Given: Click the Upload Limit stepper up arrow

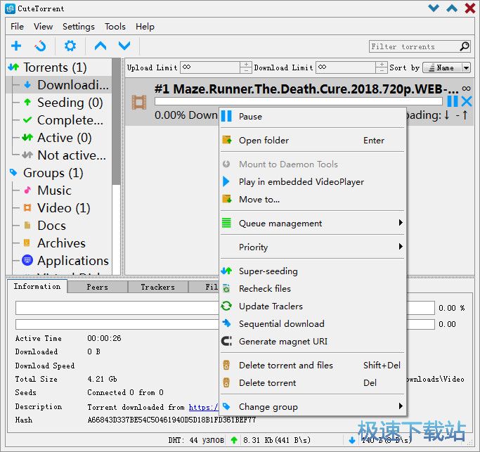Looking at the screenshot, I should tap(245, 65).
